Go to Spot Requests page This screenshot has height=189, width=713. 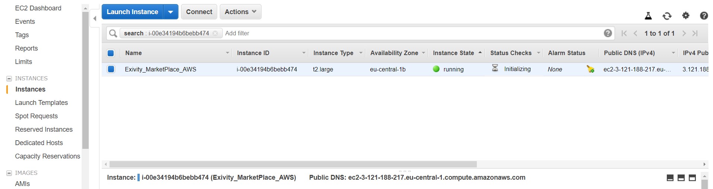[x=36, y=116]
